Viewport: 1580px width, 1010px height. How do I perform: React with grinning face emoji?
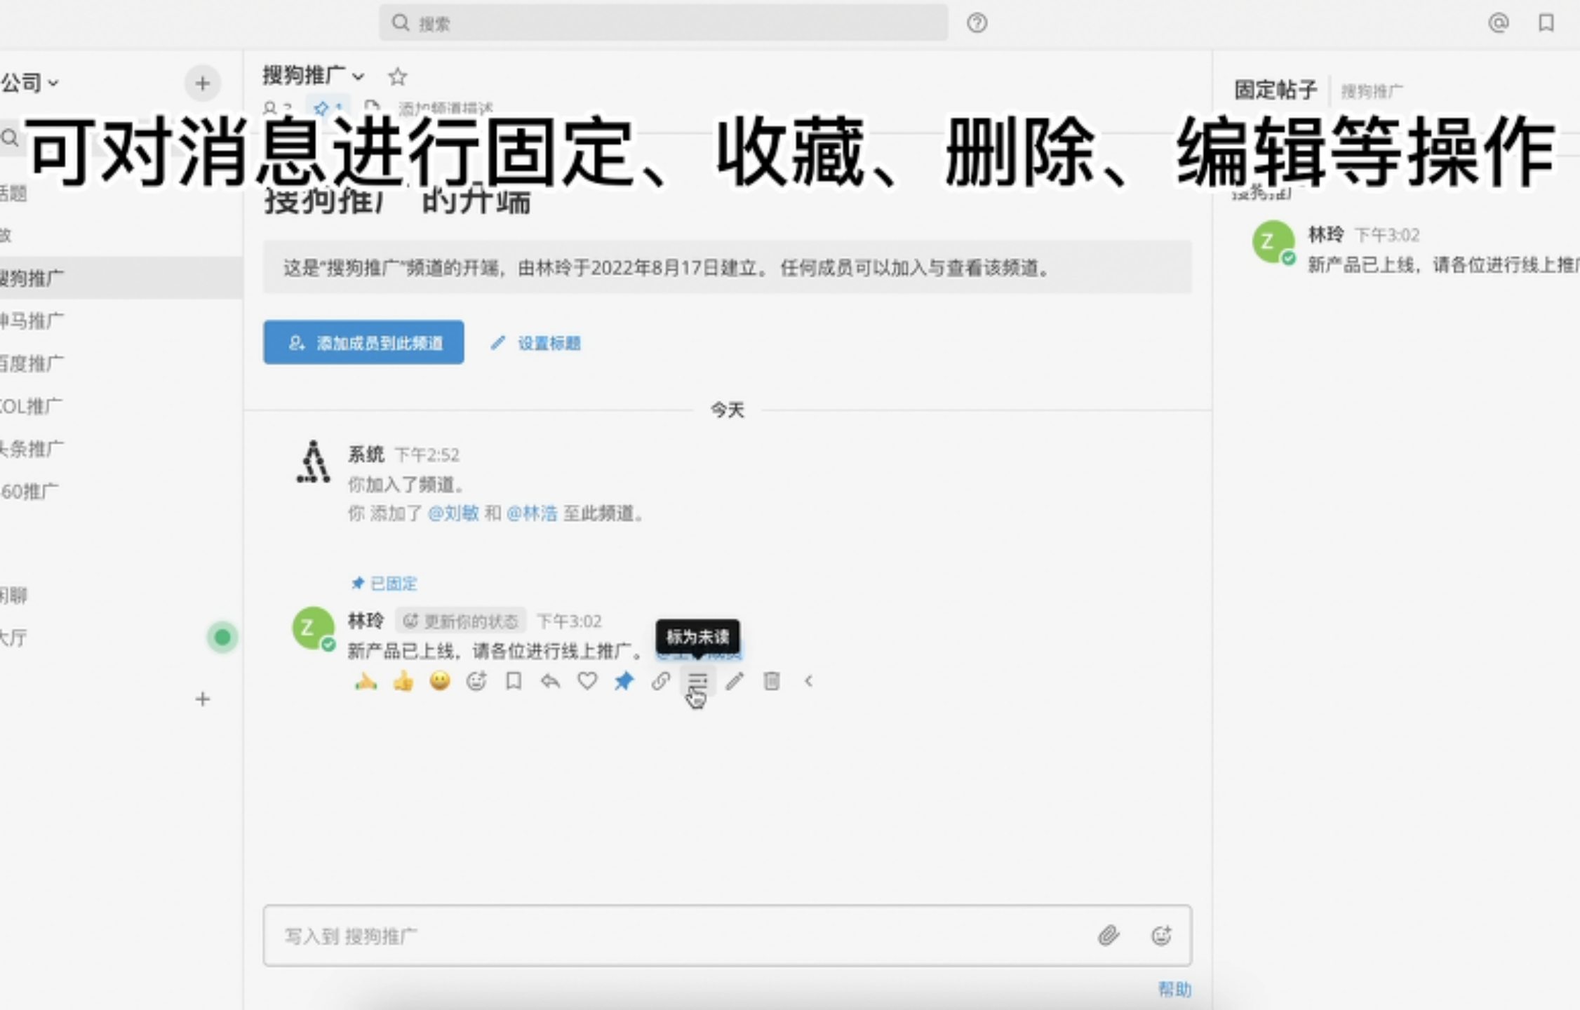click(440, 681)
